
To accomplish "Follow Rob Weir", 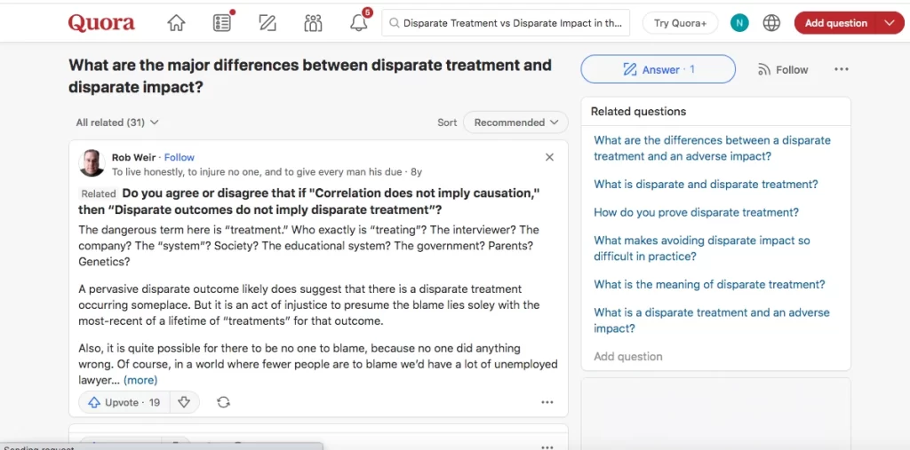I will (179, 157).
